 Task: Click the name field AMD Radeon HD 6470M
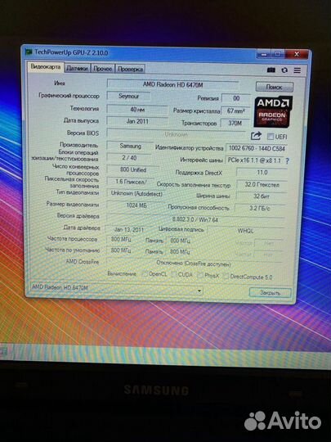[x=172, y=84]
